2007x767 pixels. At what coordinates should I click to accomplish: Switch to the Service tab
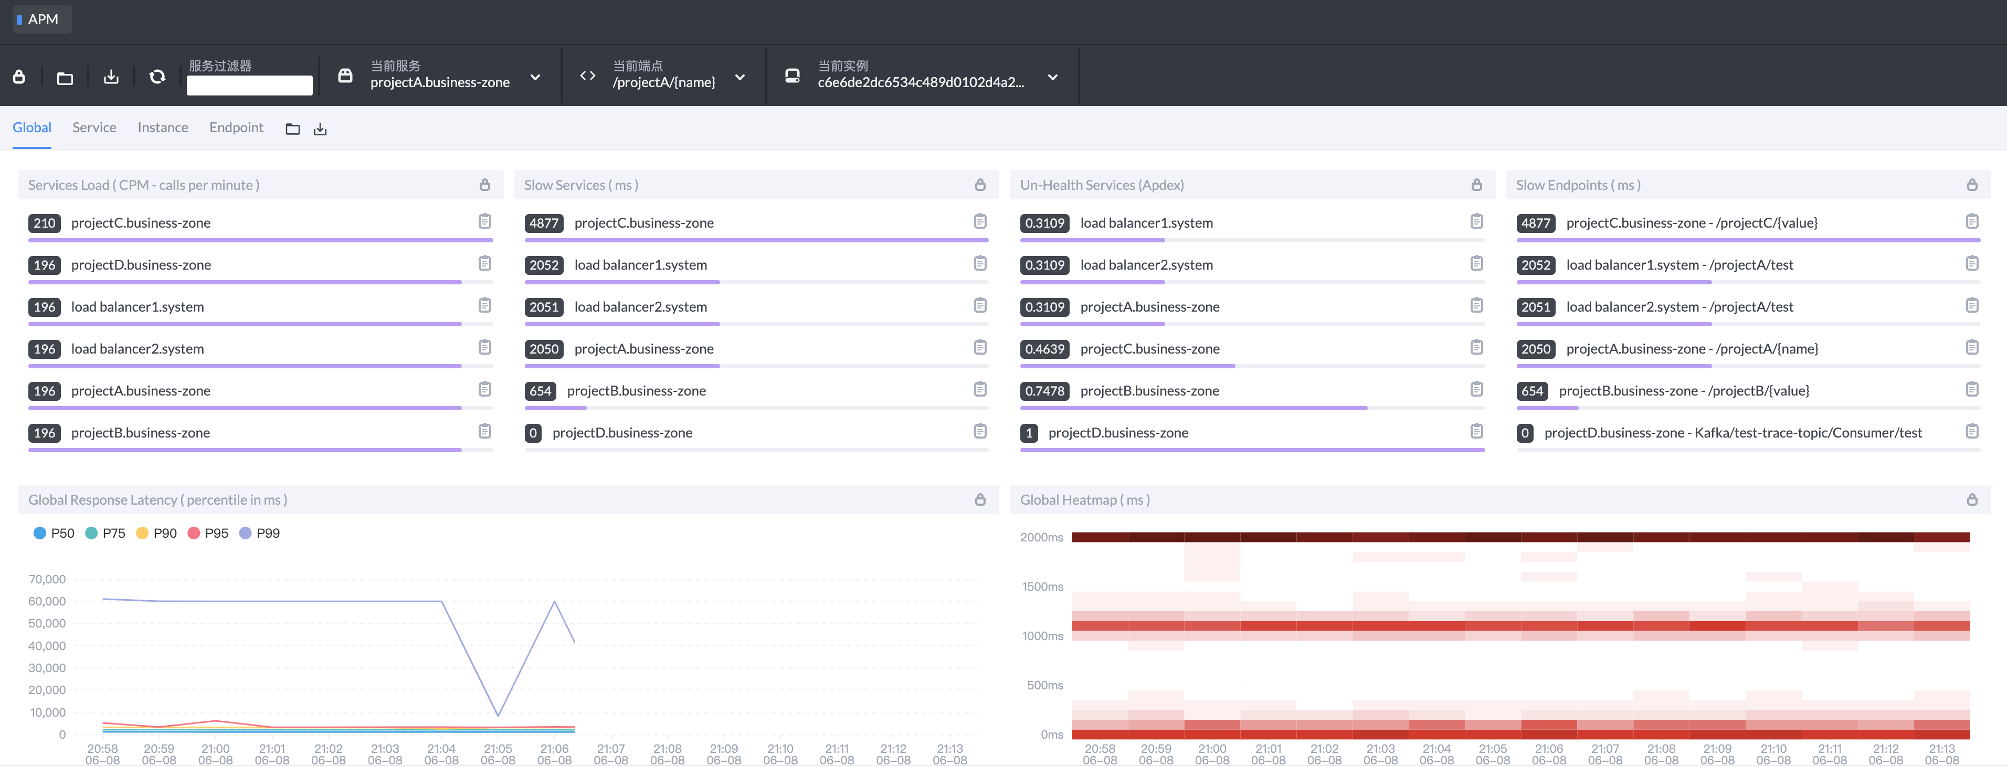(x=94, y=127)
